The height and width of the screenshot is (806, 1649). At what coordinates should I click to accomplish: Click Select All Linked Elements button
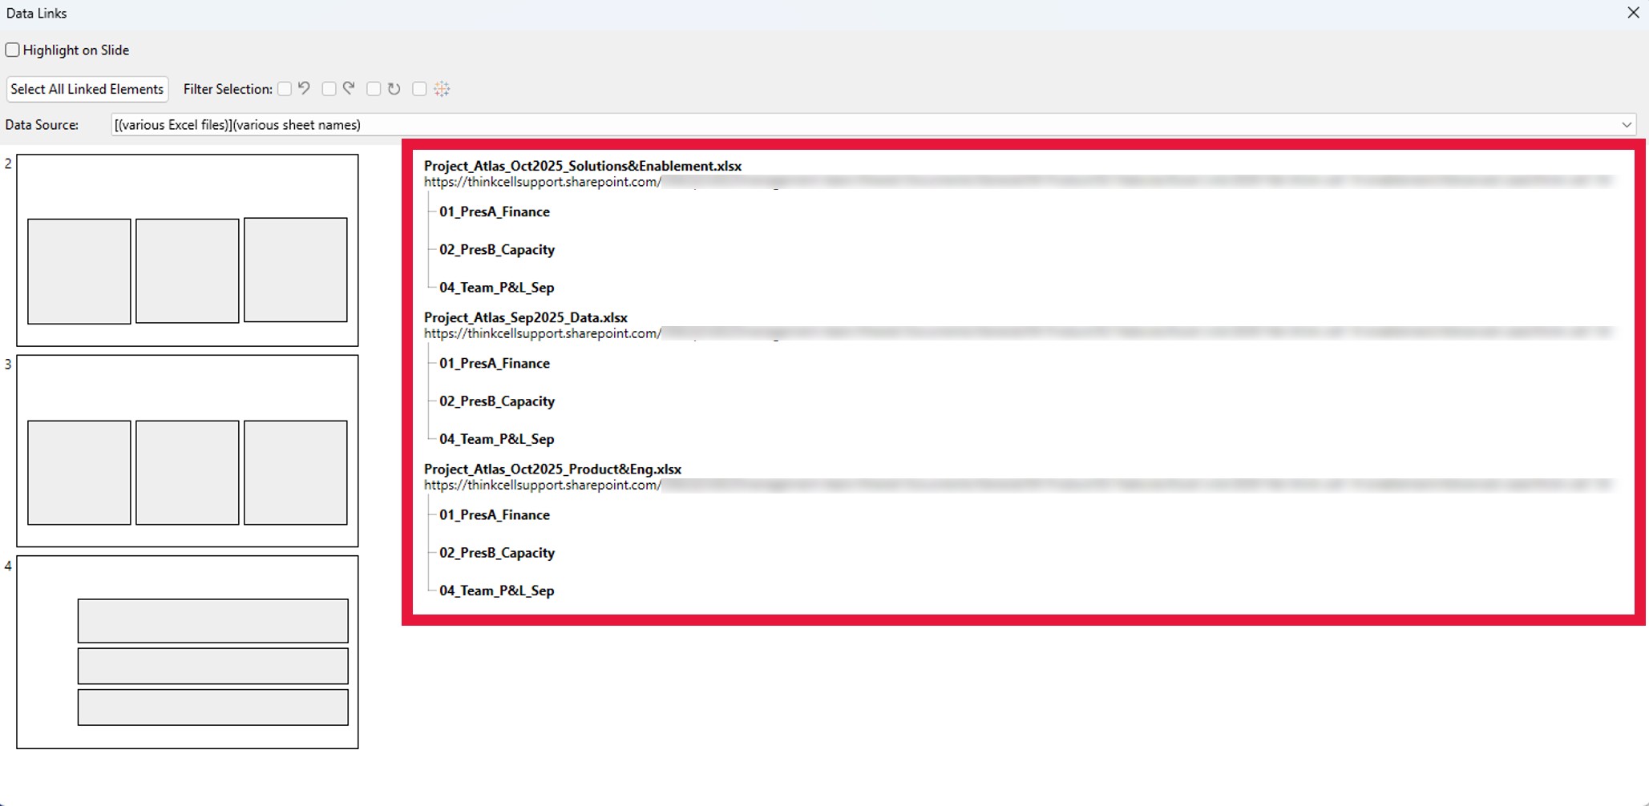click(87, 89)
